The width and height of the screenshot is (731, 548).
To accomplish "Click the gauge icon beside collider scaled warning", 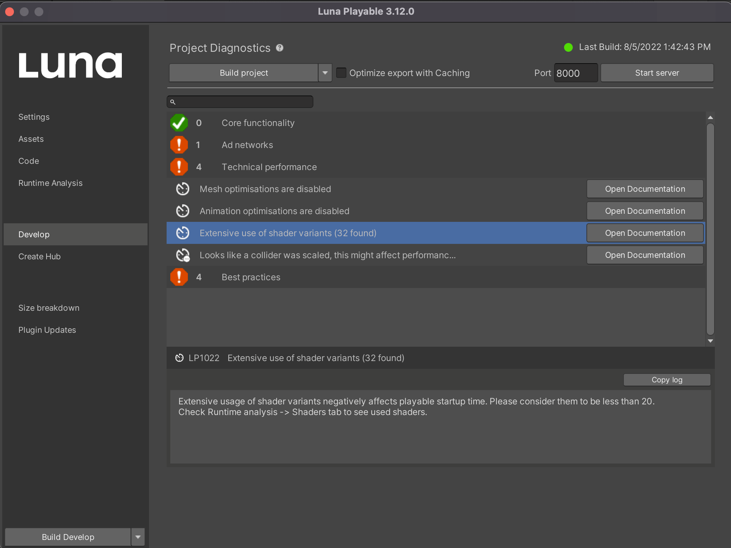I will [182, 255].
